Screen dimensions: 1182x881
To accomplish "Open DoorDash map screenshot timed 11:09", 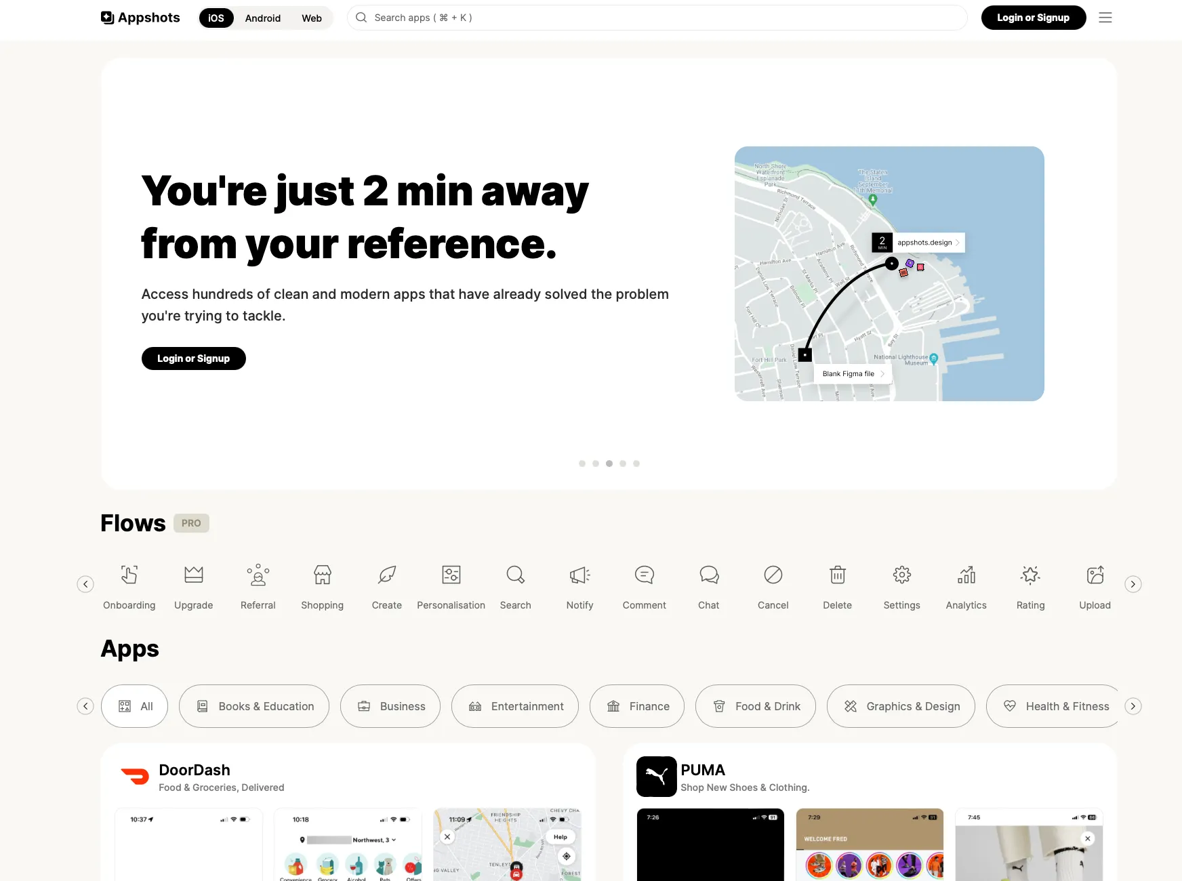I will click(x=507, y=844).
